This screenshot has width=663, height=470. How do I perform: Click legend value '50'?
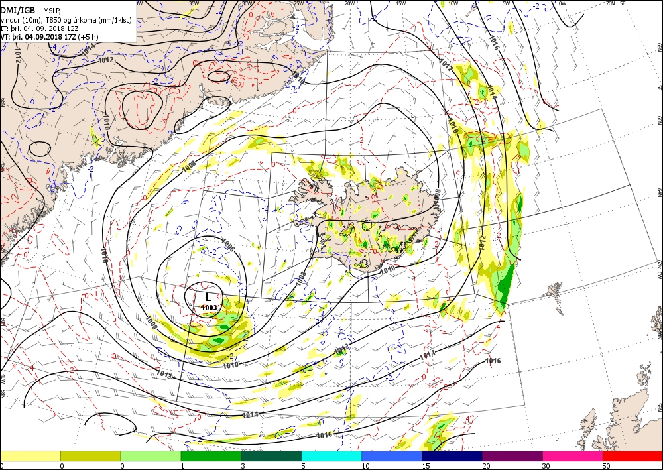click(606, 466)
